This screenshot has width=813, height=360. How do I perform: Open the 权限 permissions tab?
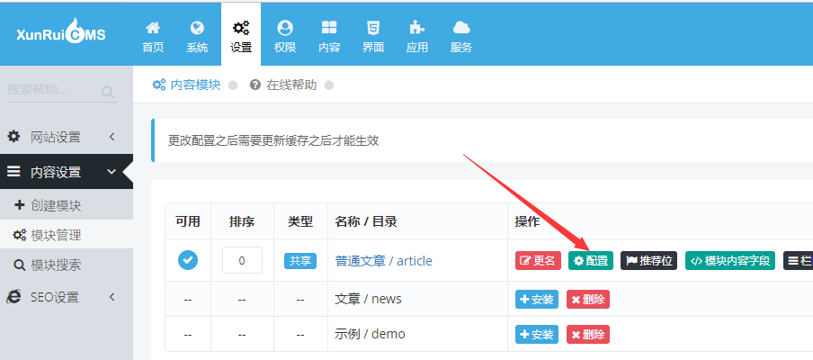pos(285,37)
